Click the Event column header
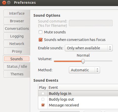118x112 pixels. pos(83,87)
